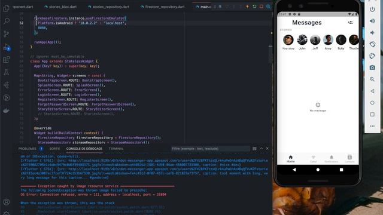Select the second bottom navigation tab in app
This screenshot has height=215, width=383.
313,159
